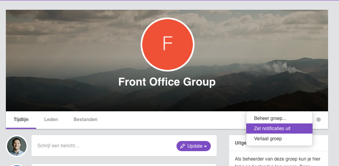Click the orange F group avatar
The width and height of the screenshot is (339, 166).
click(167, 45)
